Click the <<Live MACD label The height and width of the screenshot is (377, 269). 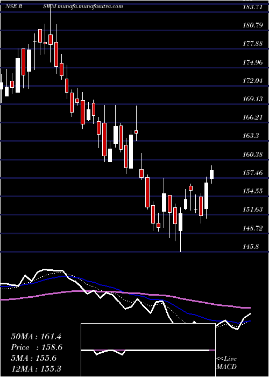pyautogui.click(x=226, y=362)
